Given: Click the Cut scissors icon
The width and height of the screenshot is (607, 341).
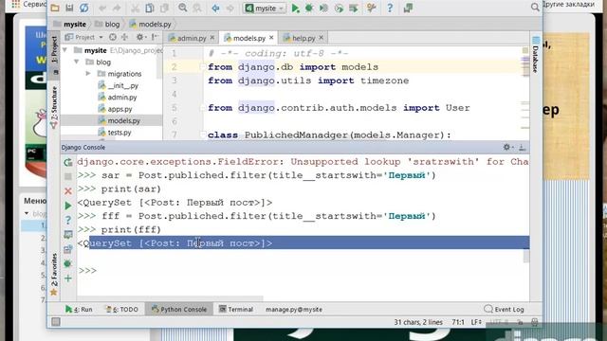Looking at the screenshot, I should pyautogui.click(x=135, y=8).
